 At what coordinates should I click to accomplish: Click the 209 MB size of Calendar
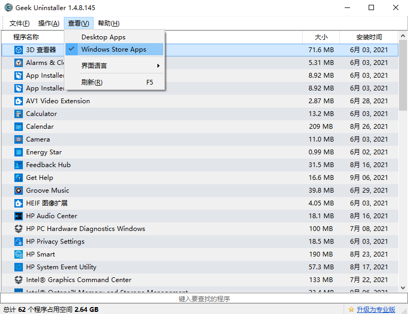321,127
